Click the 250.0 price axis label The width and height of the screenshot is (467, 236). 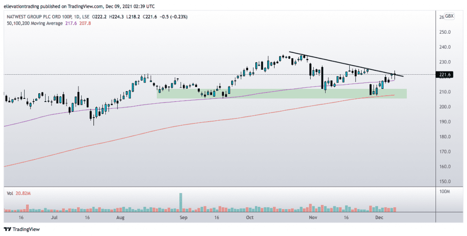[x=445, y=32]
